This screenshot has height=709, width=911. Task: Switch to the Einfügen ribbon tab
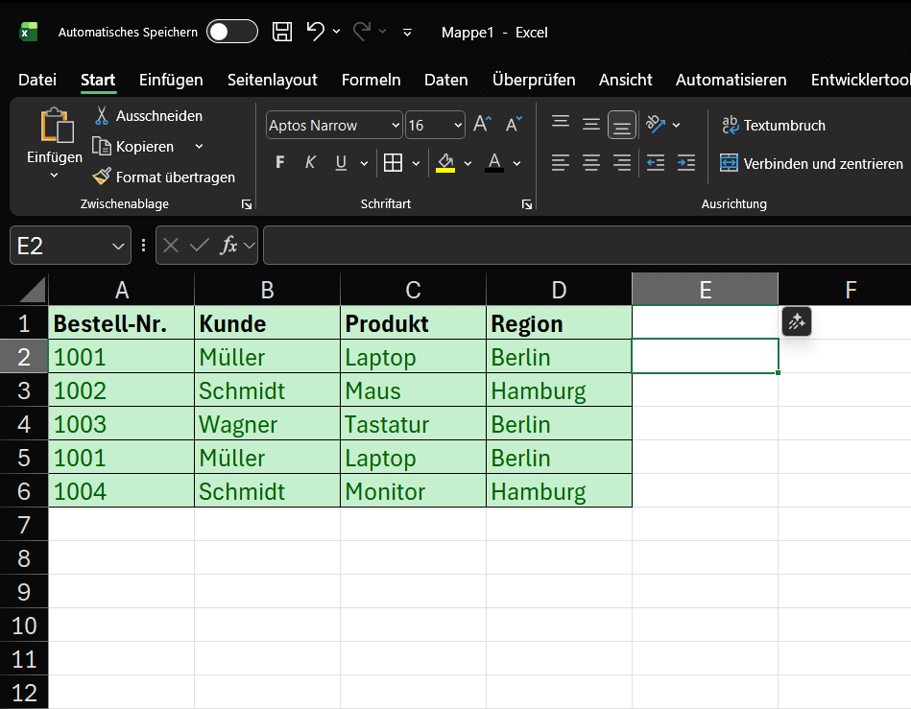170,80
